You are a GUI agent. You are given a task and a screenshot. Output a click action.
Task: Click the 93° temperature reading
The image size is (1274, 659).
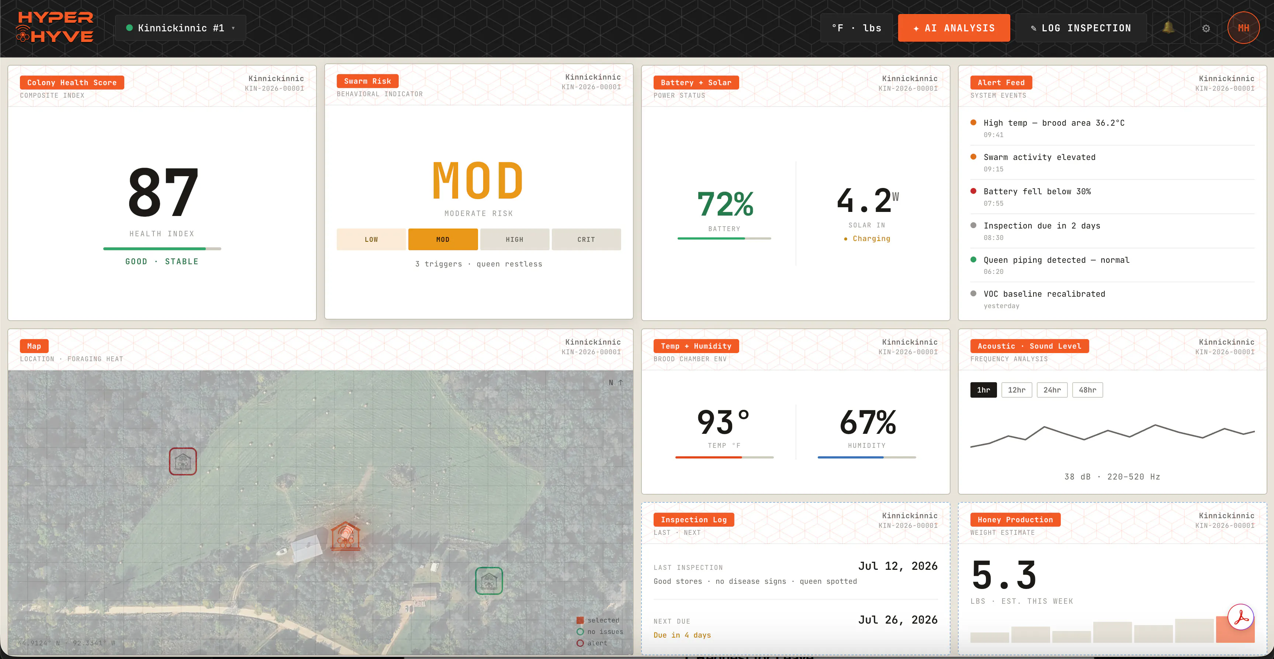coord(723,423)
